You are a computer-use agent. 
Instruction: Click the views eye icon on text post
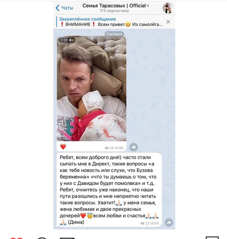click(x=142, y=223)
